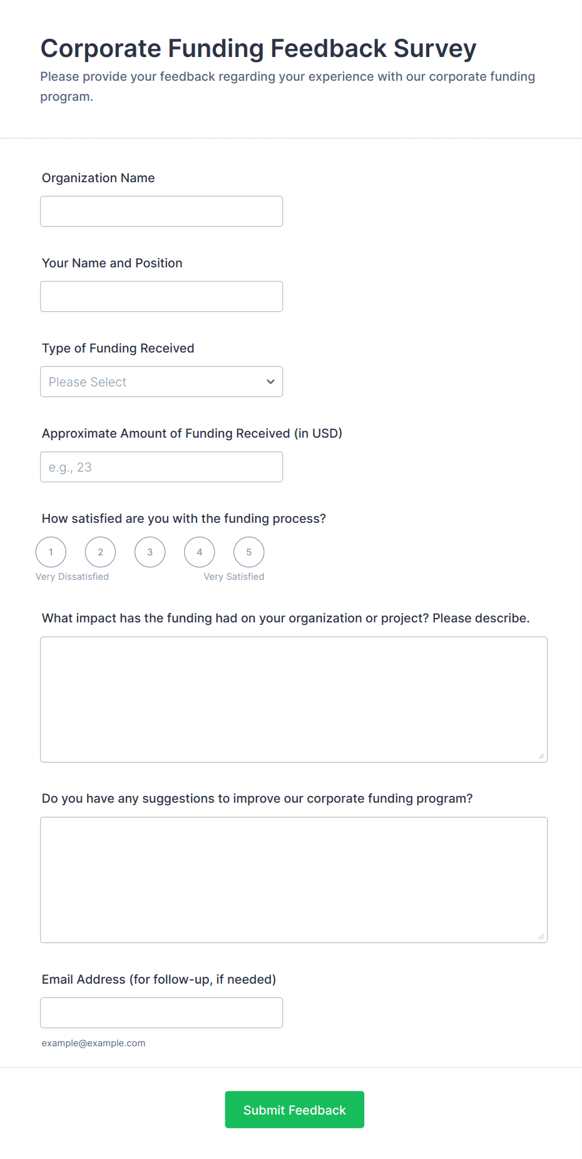Select satisfaction rating 1
Screen dimensions: 582x1159
pos(51,552)
